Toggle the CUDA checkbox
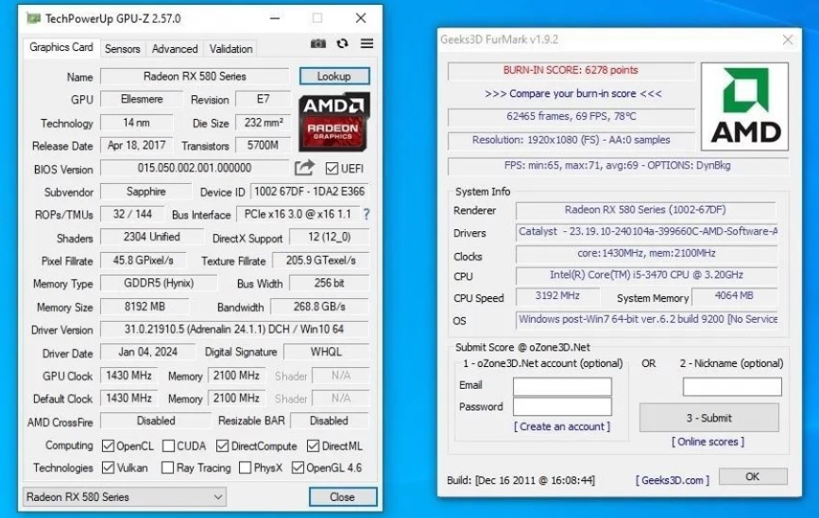 pyautogui.click(x=168, y=446)
